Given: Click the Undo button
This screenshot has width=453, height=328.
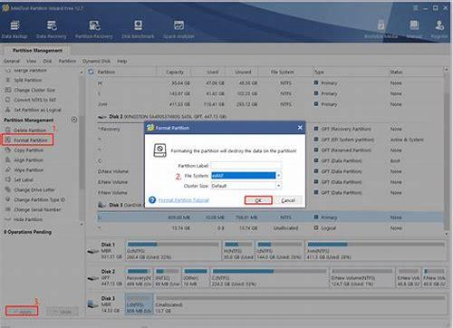Looking at the screenshot, I should click(x=62, y=312).
